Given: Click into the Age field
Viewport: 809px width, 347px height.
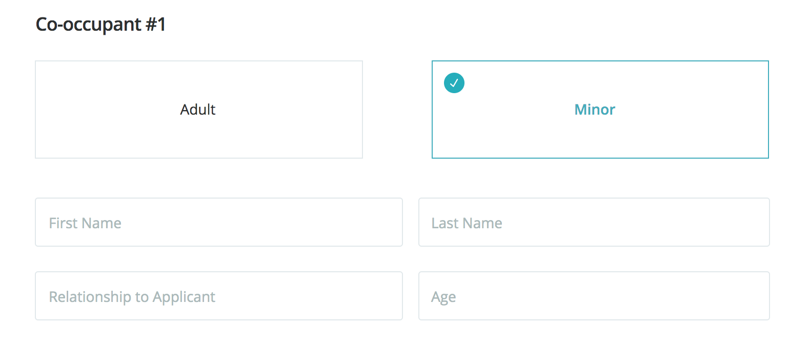Looking at the screenshot, I should pos(594,296).
